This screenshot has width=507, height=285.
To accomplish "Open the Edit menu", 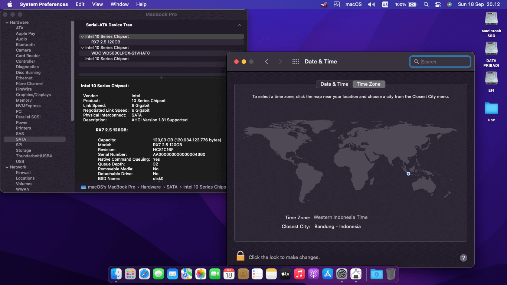I will coord(80,4).
